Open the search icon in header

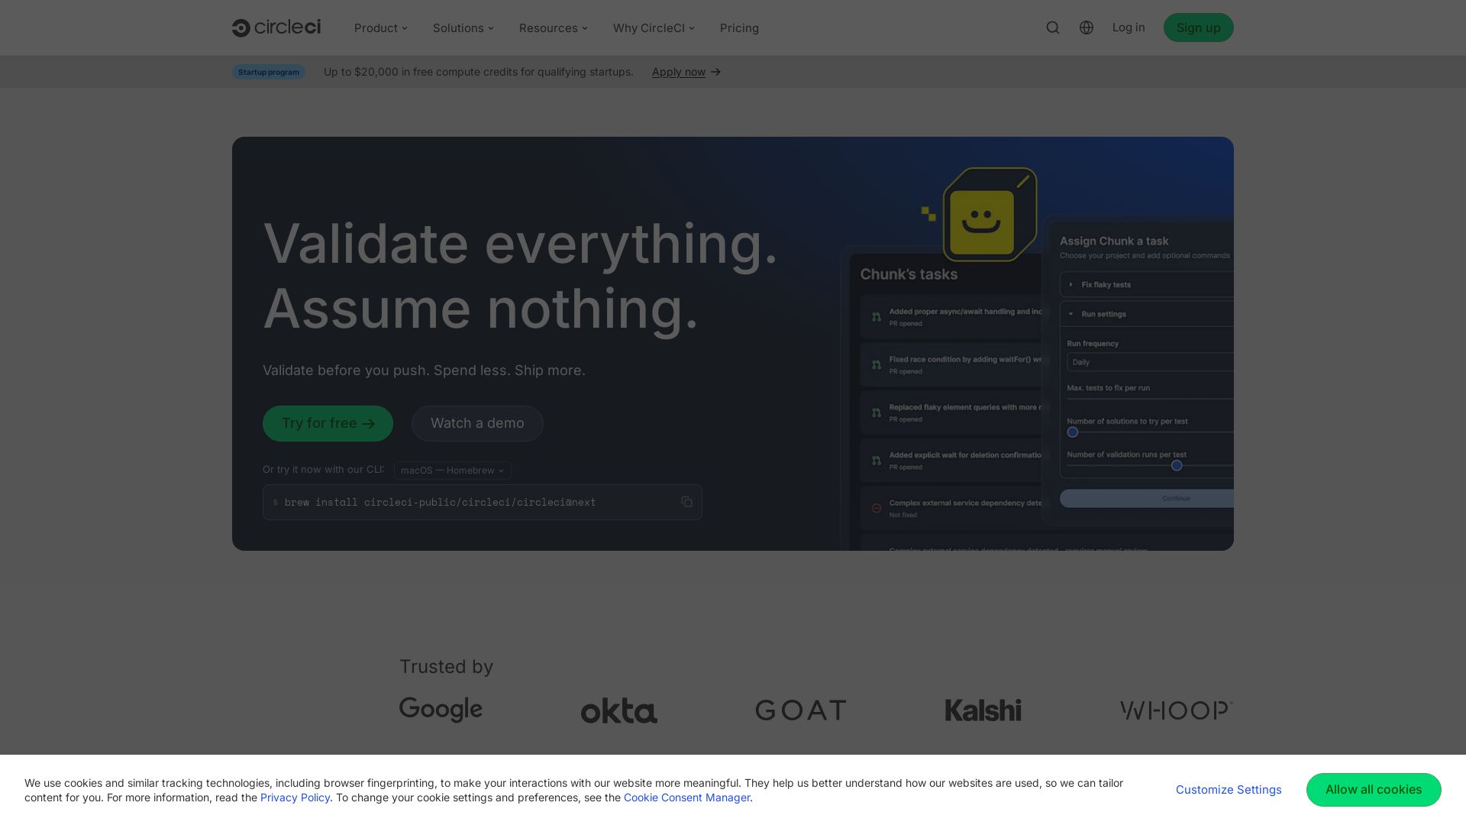point(1053,27)
